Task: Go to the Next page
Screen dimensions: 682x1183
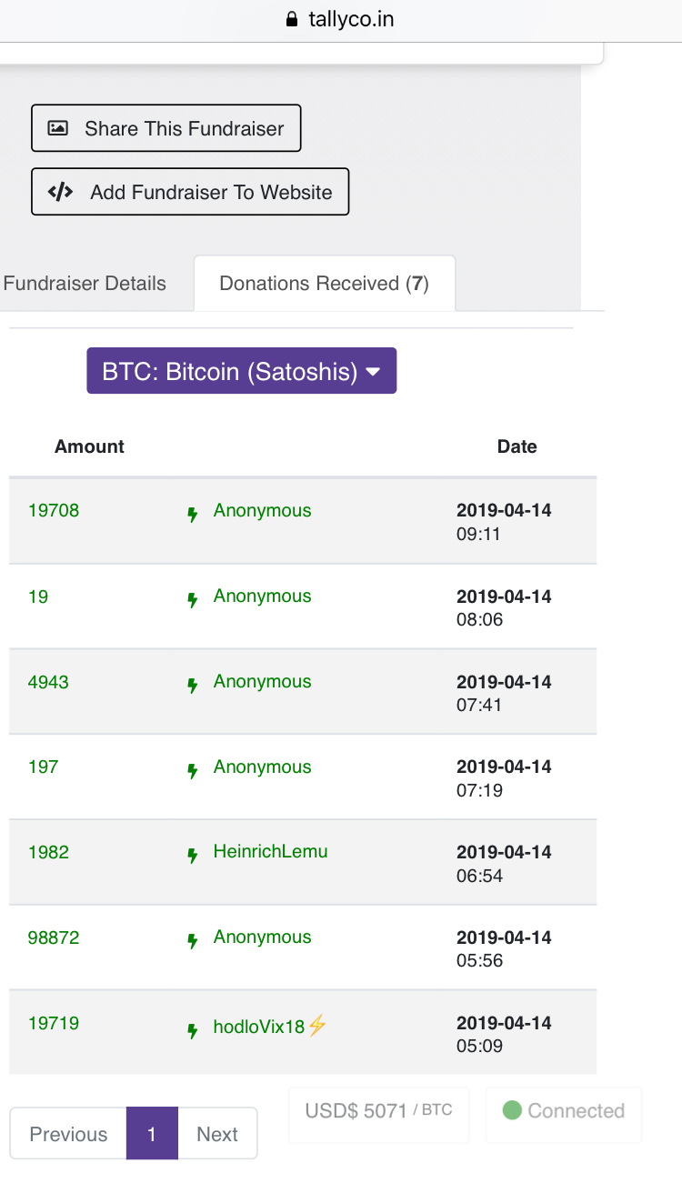Action: click(x=217, y=1134)
